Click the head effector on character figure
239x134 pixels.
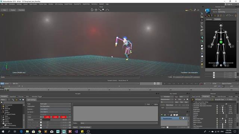click(221, 25)
